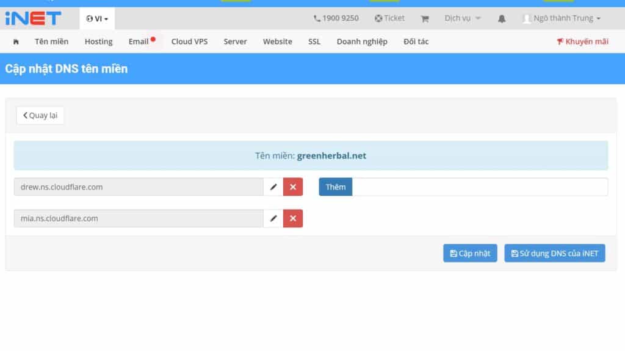625x351 pixels.
Task: Click the new nameserver input field
Action: pyautogui.click(x=480, y=187)
